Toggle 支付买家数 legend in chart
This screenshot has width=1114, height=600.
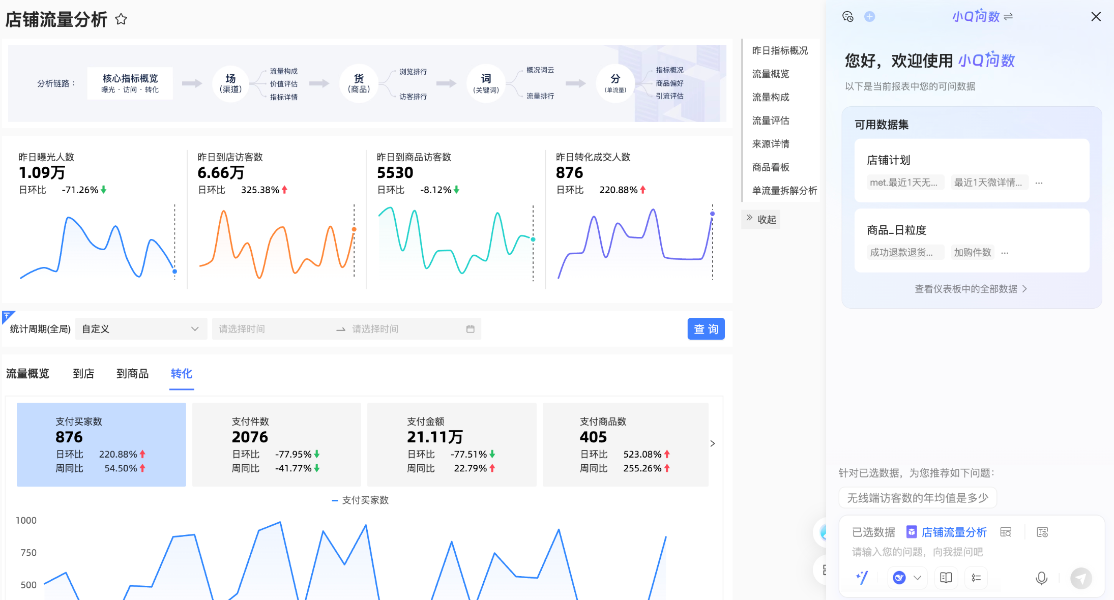pos(360,500)
